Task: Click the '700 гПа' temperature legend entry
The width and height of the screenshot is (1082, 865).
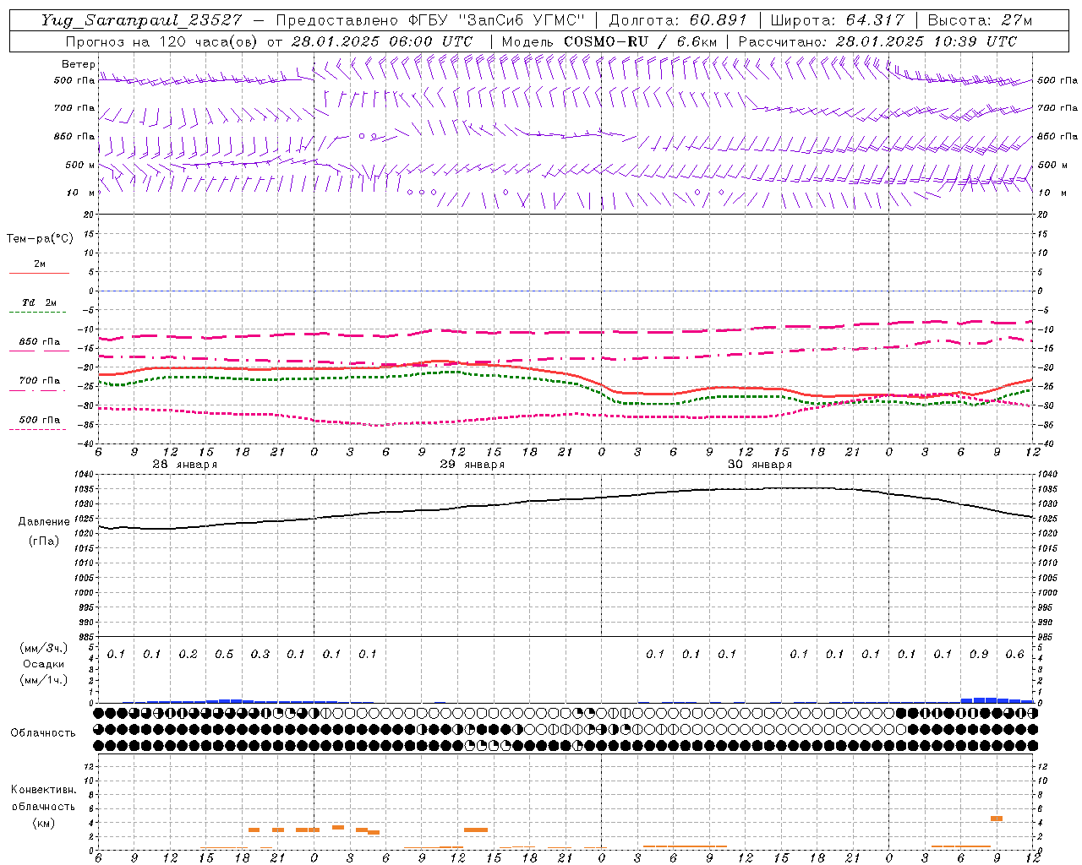Action: click(40, 381)
